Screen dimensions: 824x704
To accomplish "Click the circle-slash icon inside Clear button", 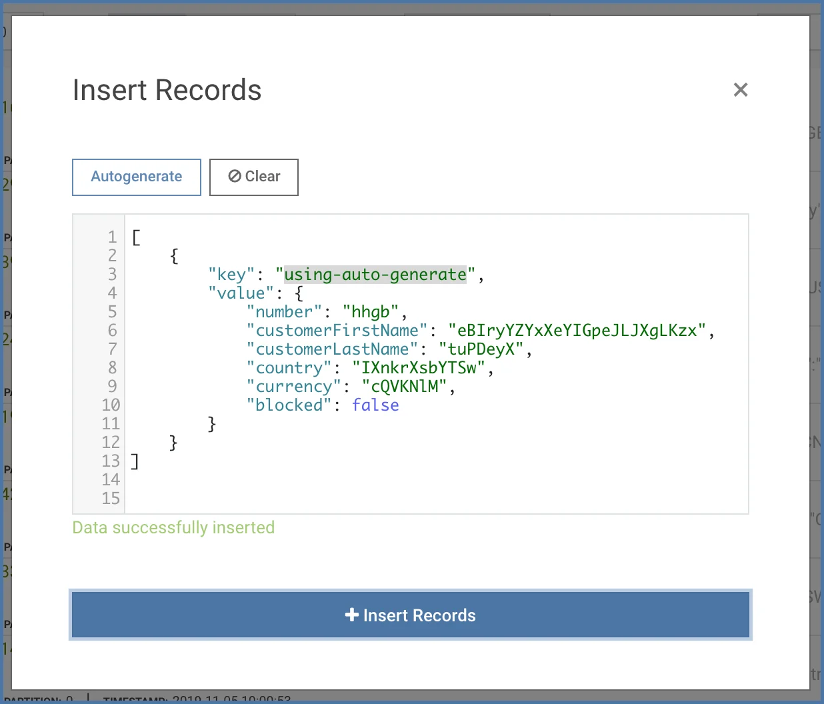I will pos(235,176).
